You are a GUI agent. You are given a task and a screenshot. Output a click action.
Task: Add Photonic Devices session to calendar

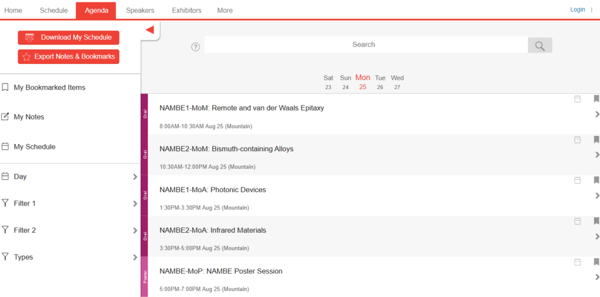(577, 180)
